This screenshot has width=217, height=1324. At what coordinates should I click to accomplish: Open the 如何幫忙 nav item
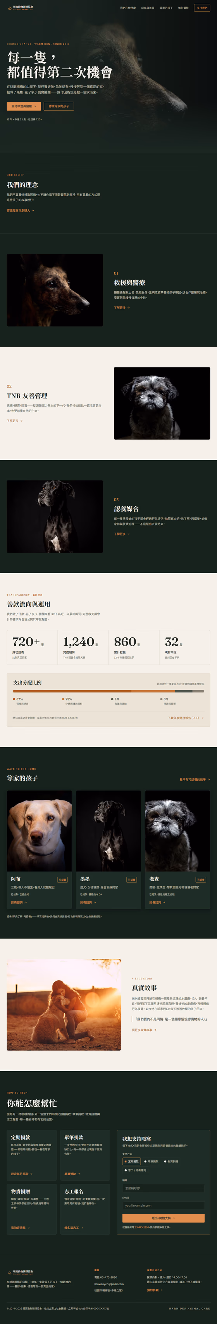tap(183, 8)
